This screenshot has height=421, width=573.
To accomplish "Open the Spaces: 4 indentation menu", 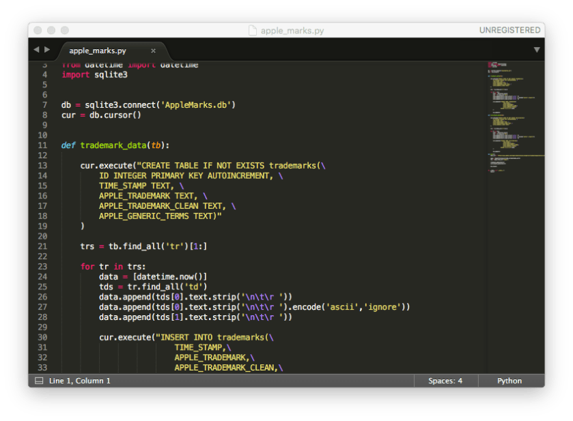I will coord(445,381).
